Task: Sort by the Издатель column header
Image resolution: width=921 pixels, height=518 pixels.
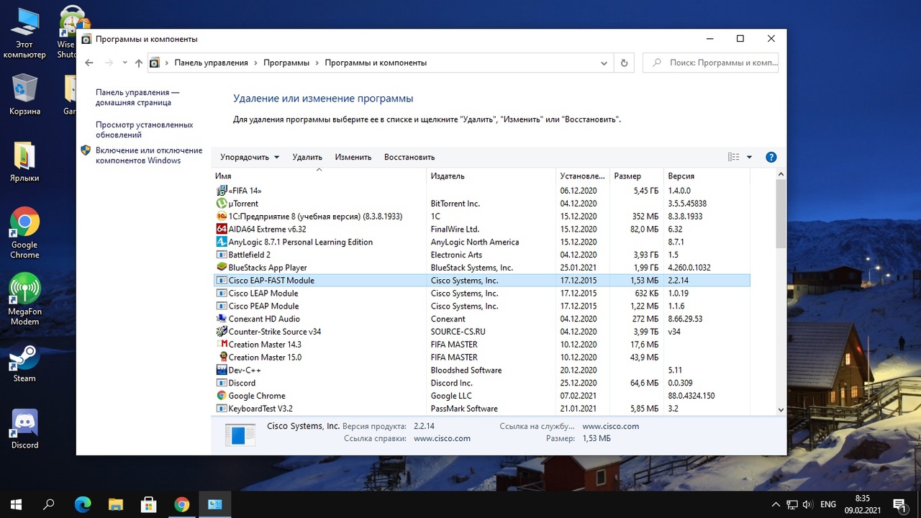Action: (491, 176)
